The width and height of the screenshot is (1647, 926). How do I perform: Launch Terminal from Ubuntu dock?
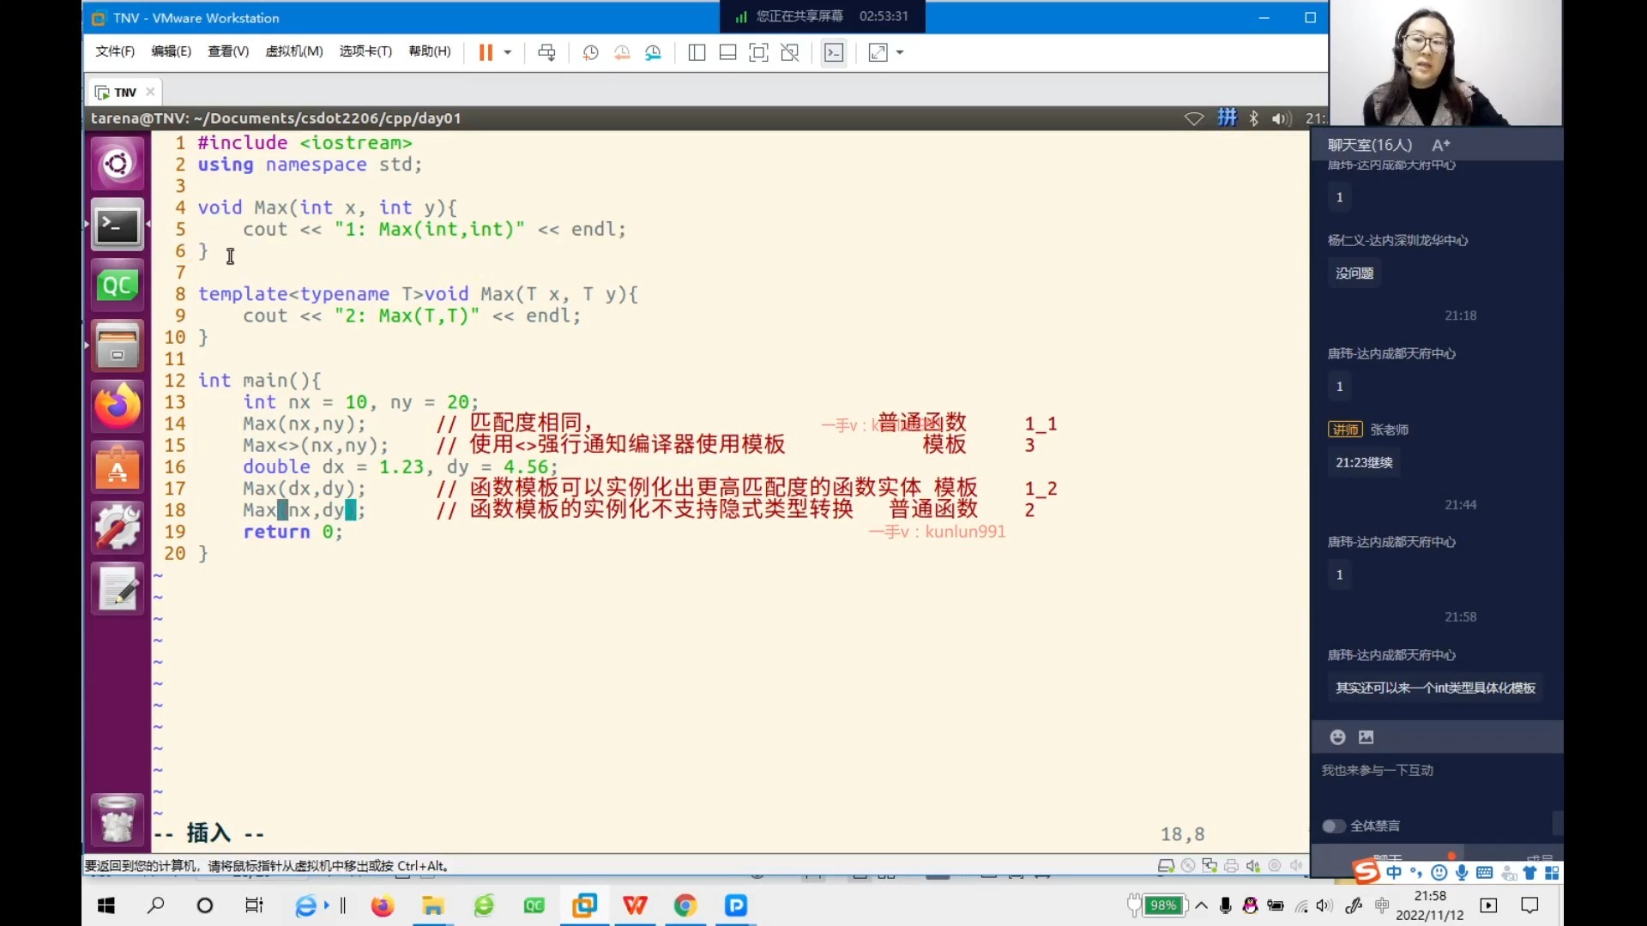(x=118, y=227)
